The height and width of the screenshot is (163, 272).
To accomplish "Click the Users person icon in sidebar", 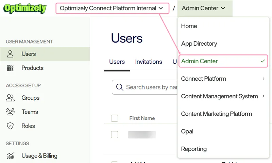I will pyautogui.click(x=10, y=54).
